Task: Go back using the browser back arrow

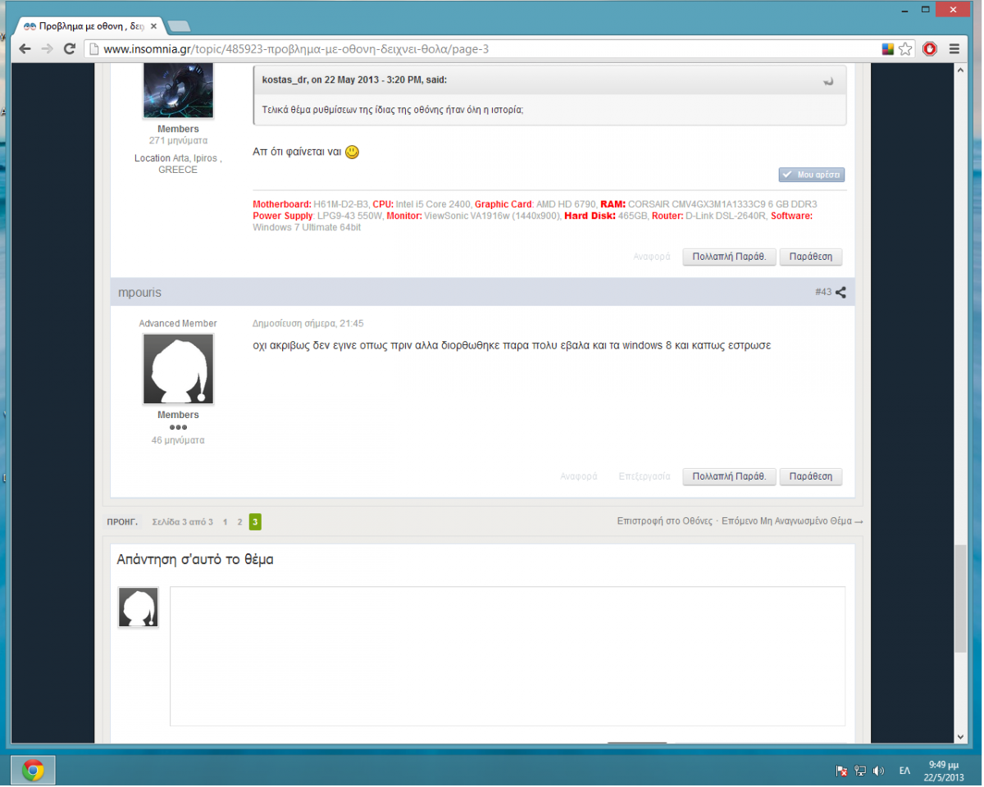Action: [x=25, y=49]
